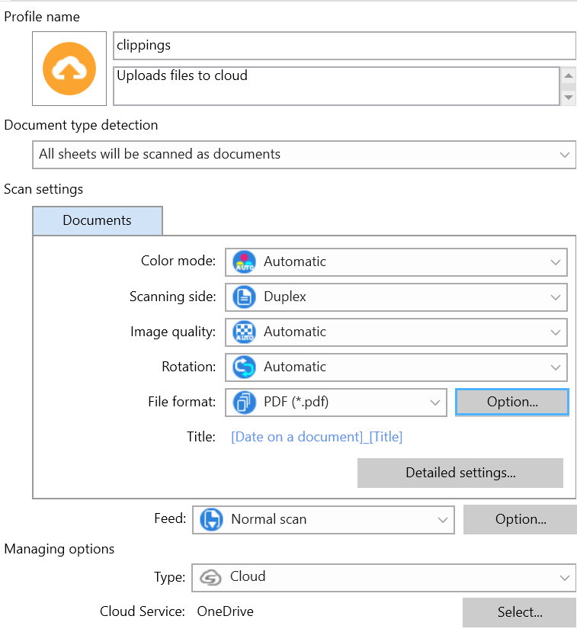Click the Feed Option button
577x632 pixels.
(x=520, y=519)
